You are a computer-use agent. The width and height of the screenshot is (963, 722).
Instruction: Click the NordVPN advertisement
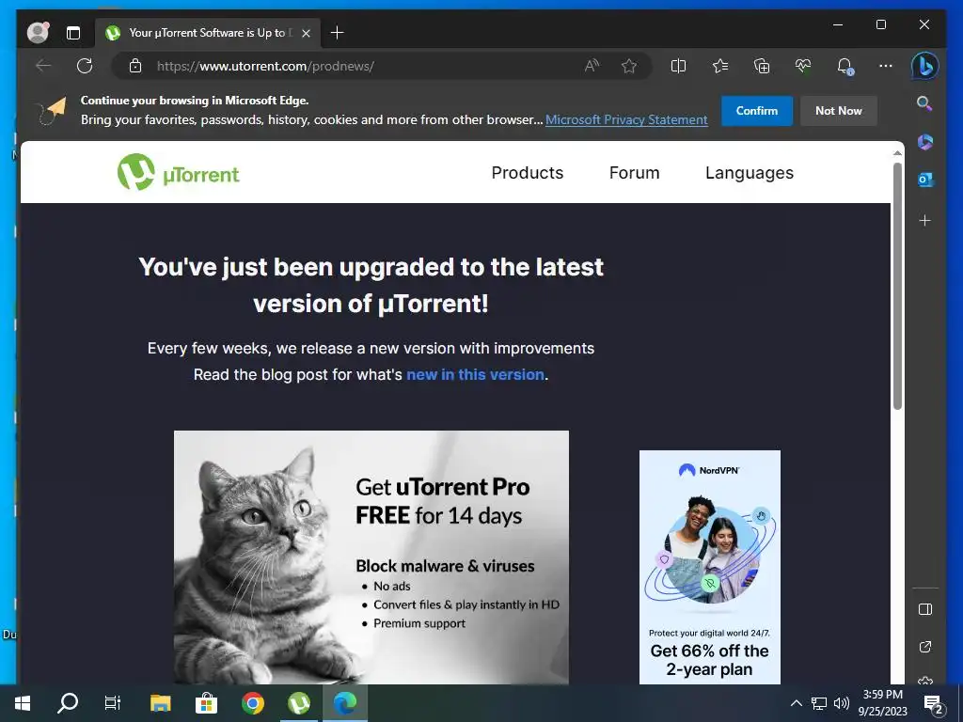(x=709, y=567)
